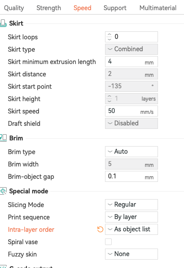184x268 pixels.
Task: Go to the Multimaterial tab
Action: (158, 8)
